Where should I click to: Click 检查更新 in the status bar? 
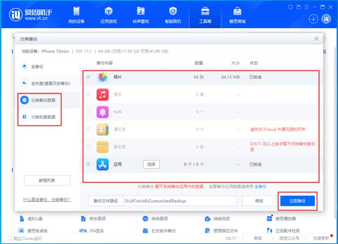click(x=321, y=238)
